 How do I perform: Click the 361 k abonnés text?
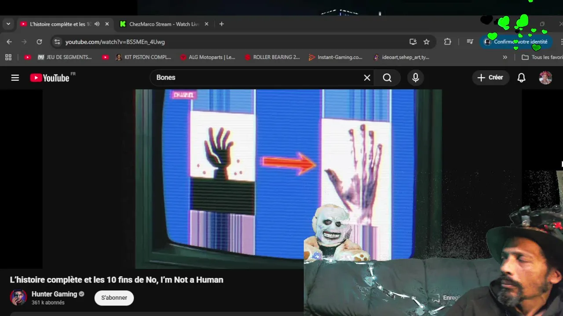(48, 303)
